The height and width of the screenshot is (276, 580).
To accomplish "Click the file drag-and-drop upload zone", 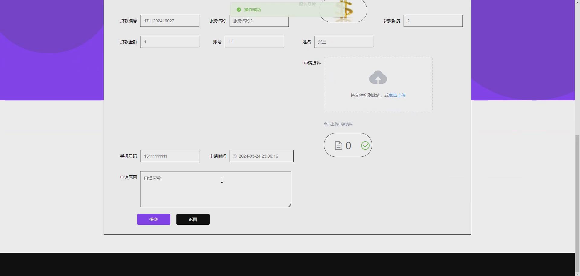I will coord(378,84).
